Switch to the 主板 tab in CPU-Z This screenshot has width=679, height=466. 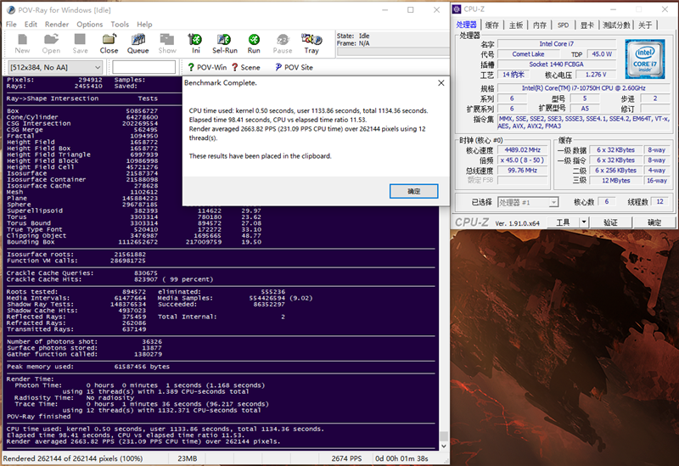pyautogui.click(x=516, y=25)
